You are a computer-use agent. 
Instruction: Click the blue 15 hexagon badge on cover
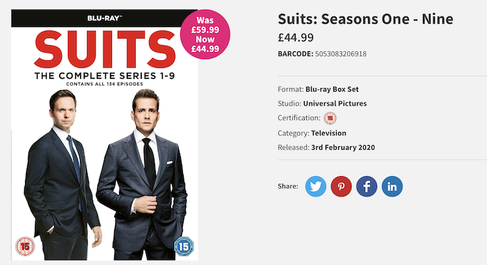pyautogui.click(x=184, y=246)
